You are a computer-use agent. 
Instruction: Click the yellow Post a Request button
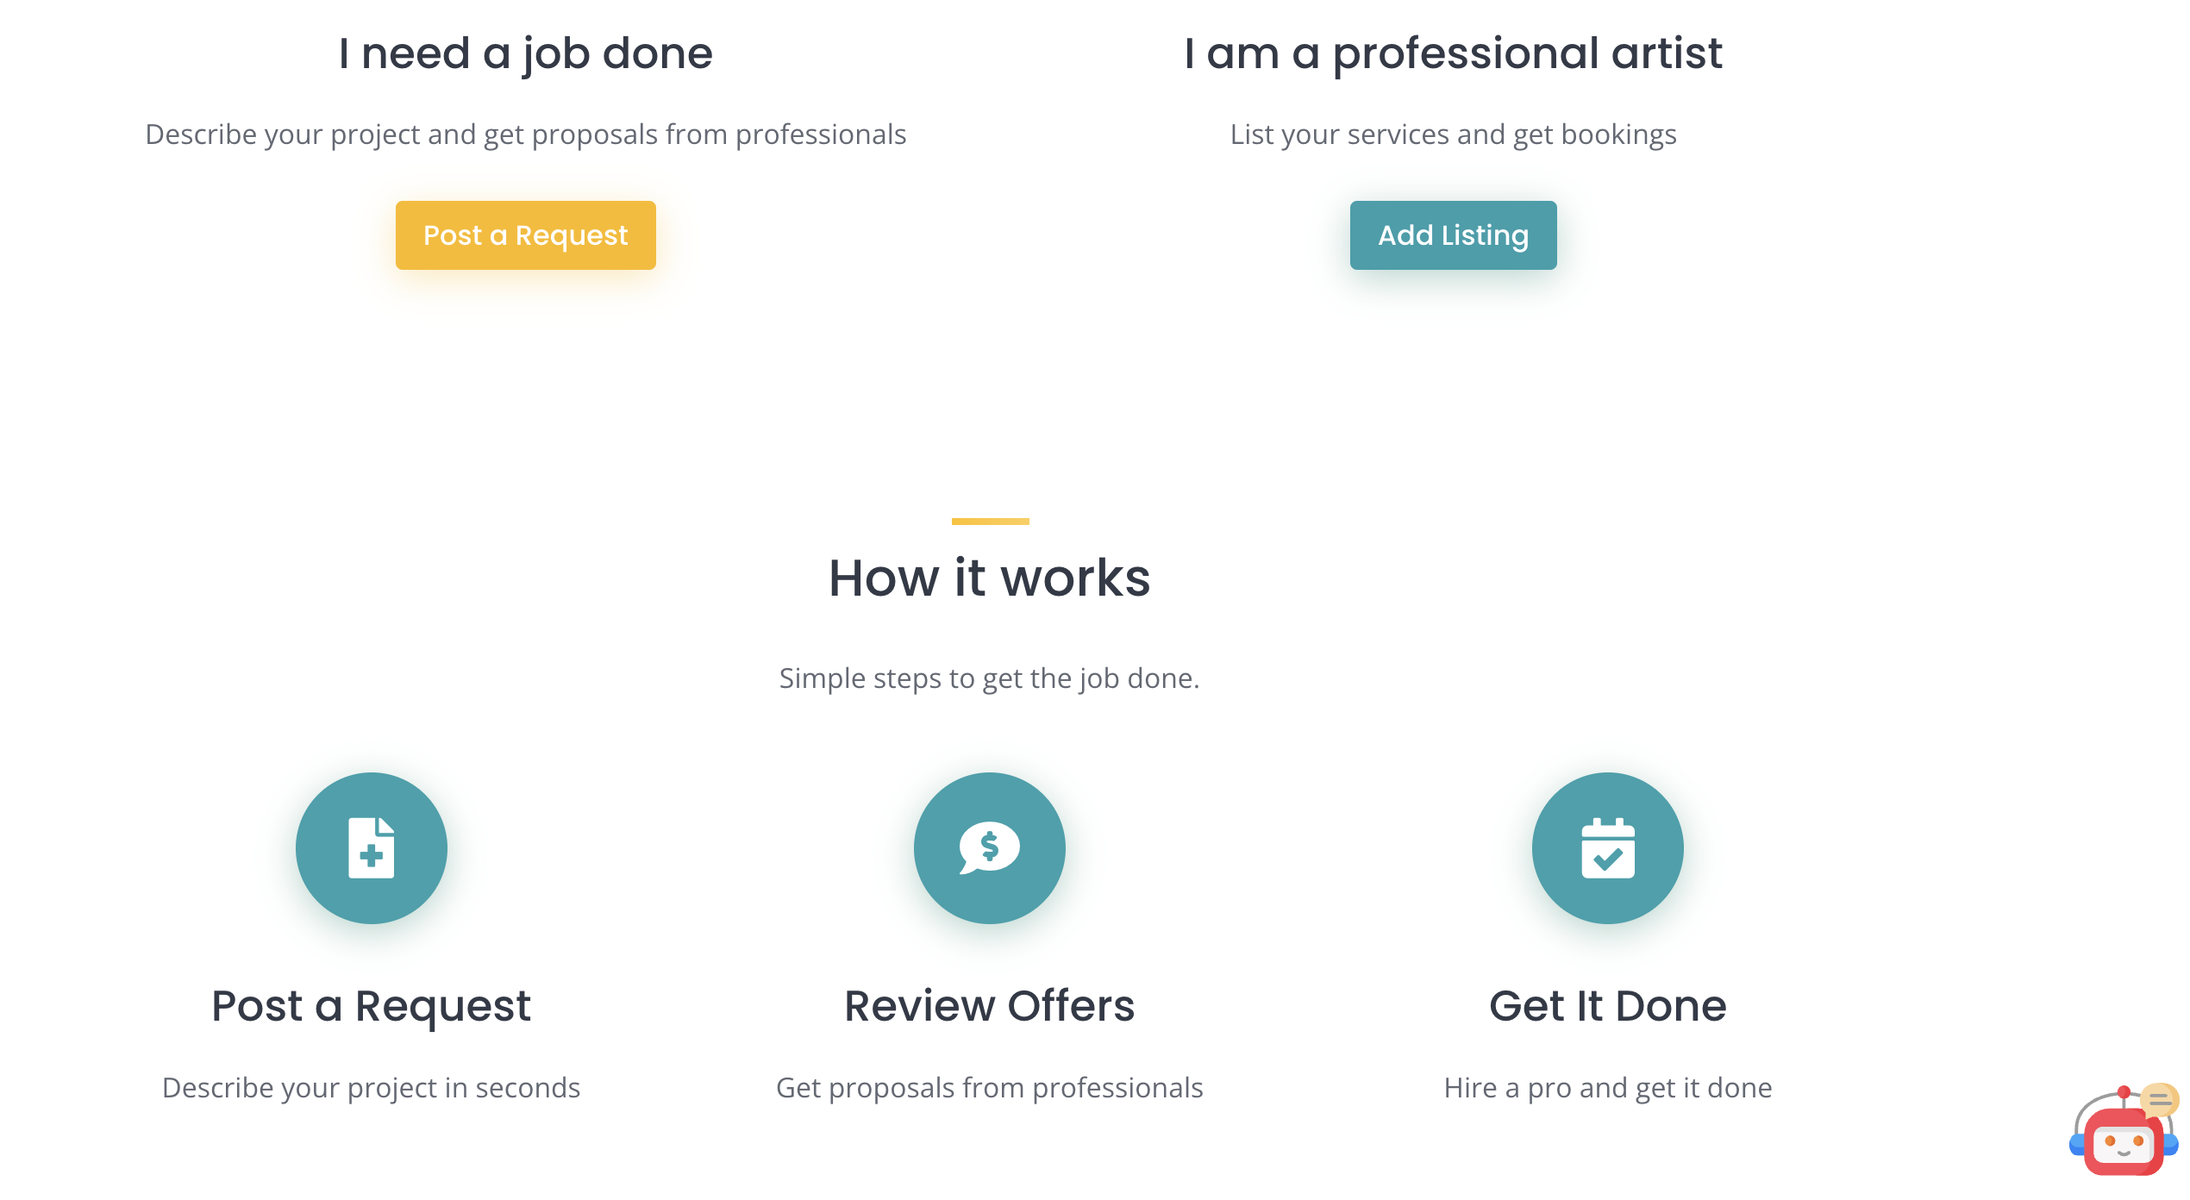[525, 235]
